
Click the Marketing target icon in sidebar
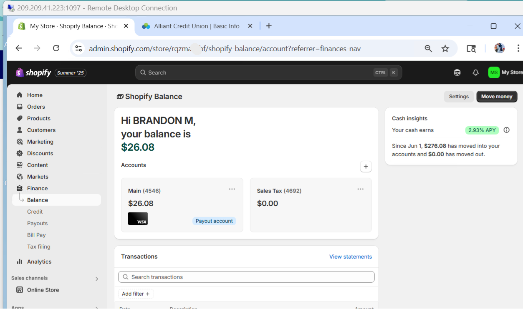click(x=20, y=142)
